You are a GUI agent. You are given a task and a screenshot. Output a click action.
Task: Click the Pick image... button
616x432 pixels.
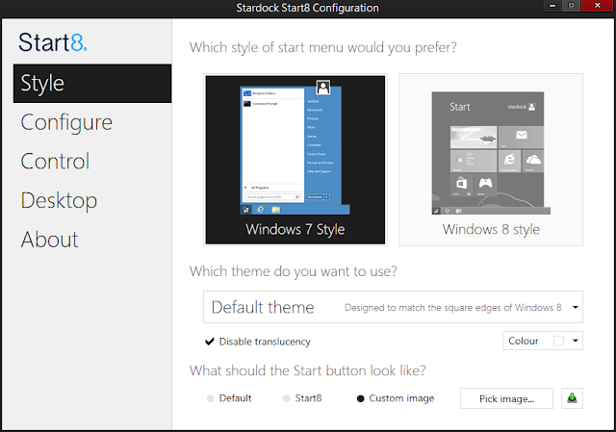[x=506, y=398]
